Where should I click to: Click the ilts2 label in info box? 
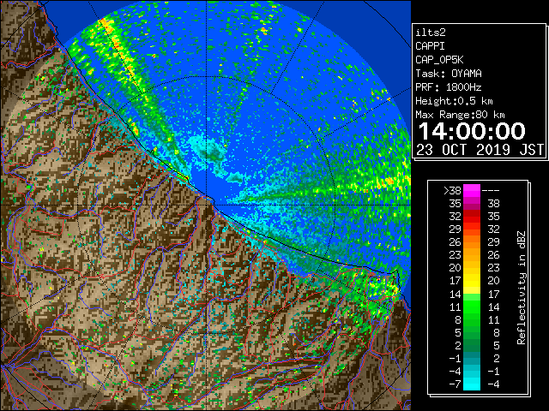pos(431,33)
